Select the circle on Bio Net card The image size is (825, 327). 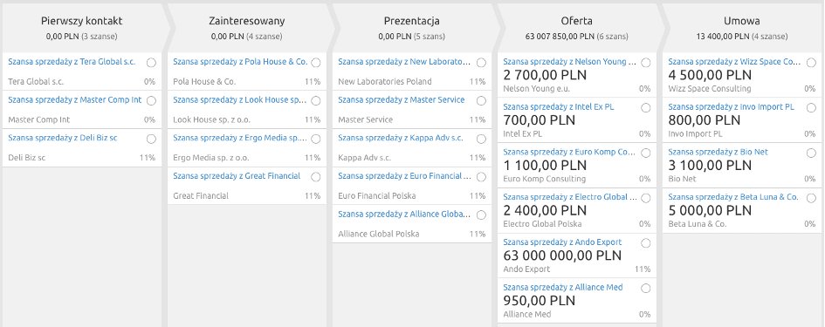click(811, 153)
